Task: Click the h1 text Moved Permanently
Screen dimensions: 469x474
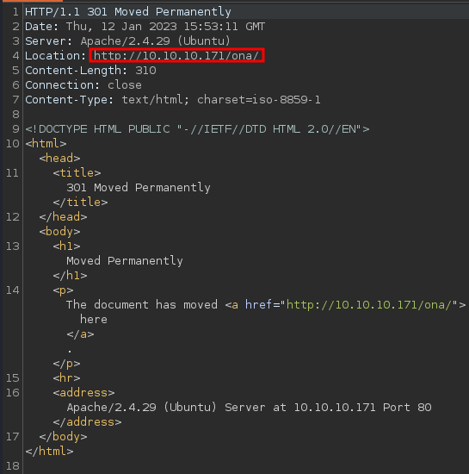Action: pos(125,261)
